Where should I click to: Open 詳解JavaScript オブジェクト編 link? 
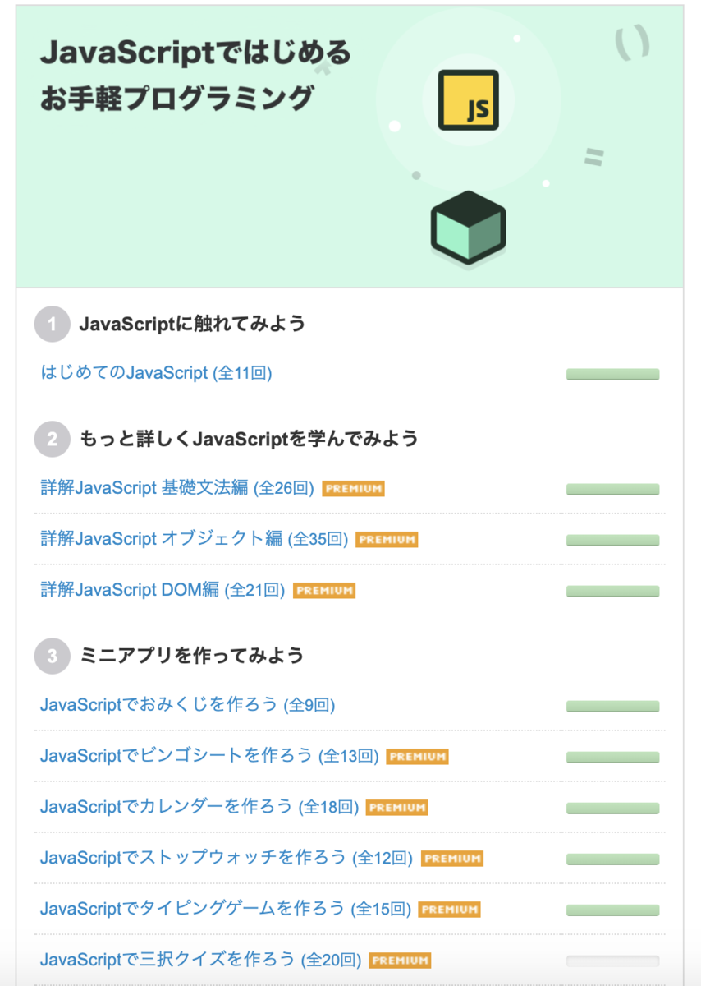(194, 539)
